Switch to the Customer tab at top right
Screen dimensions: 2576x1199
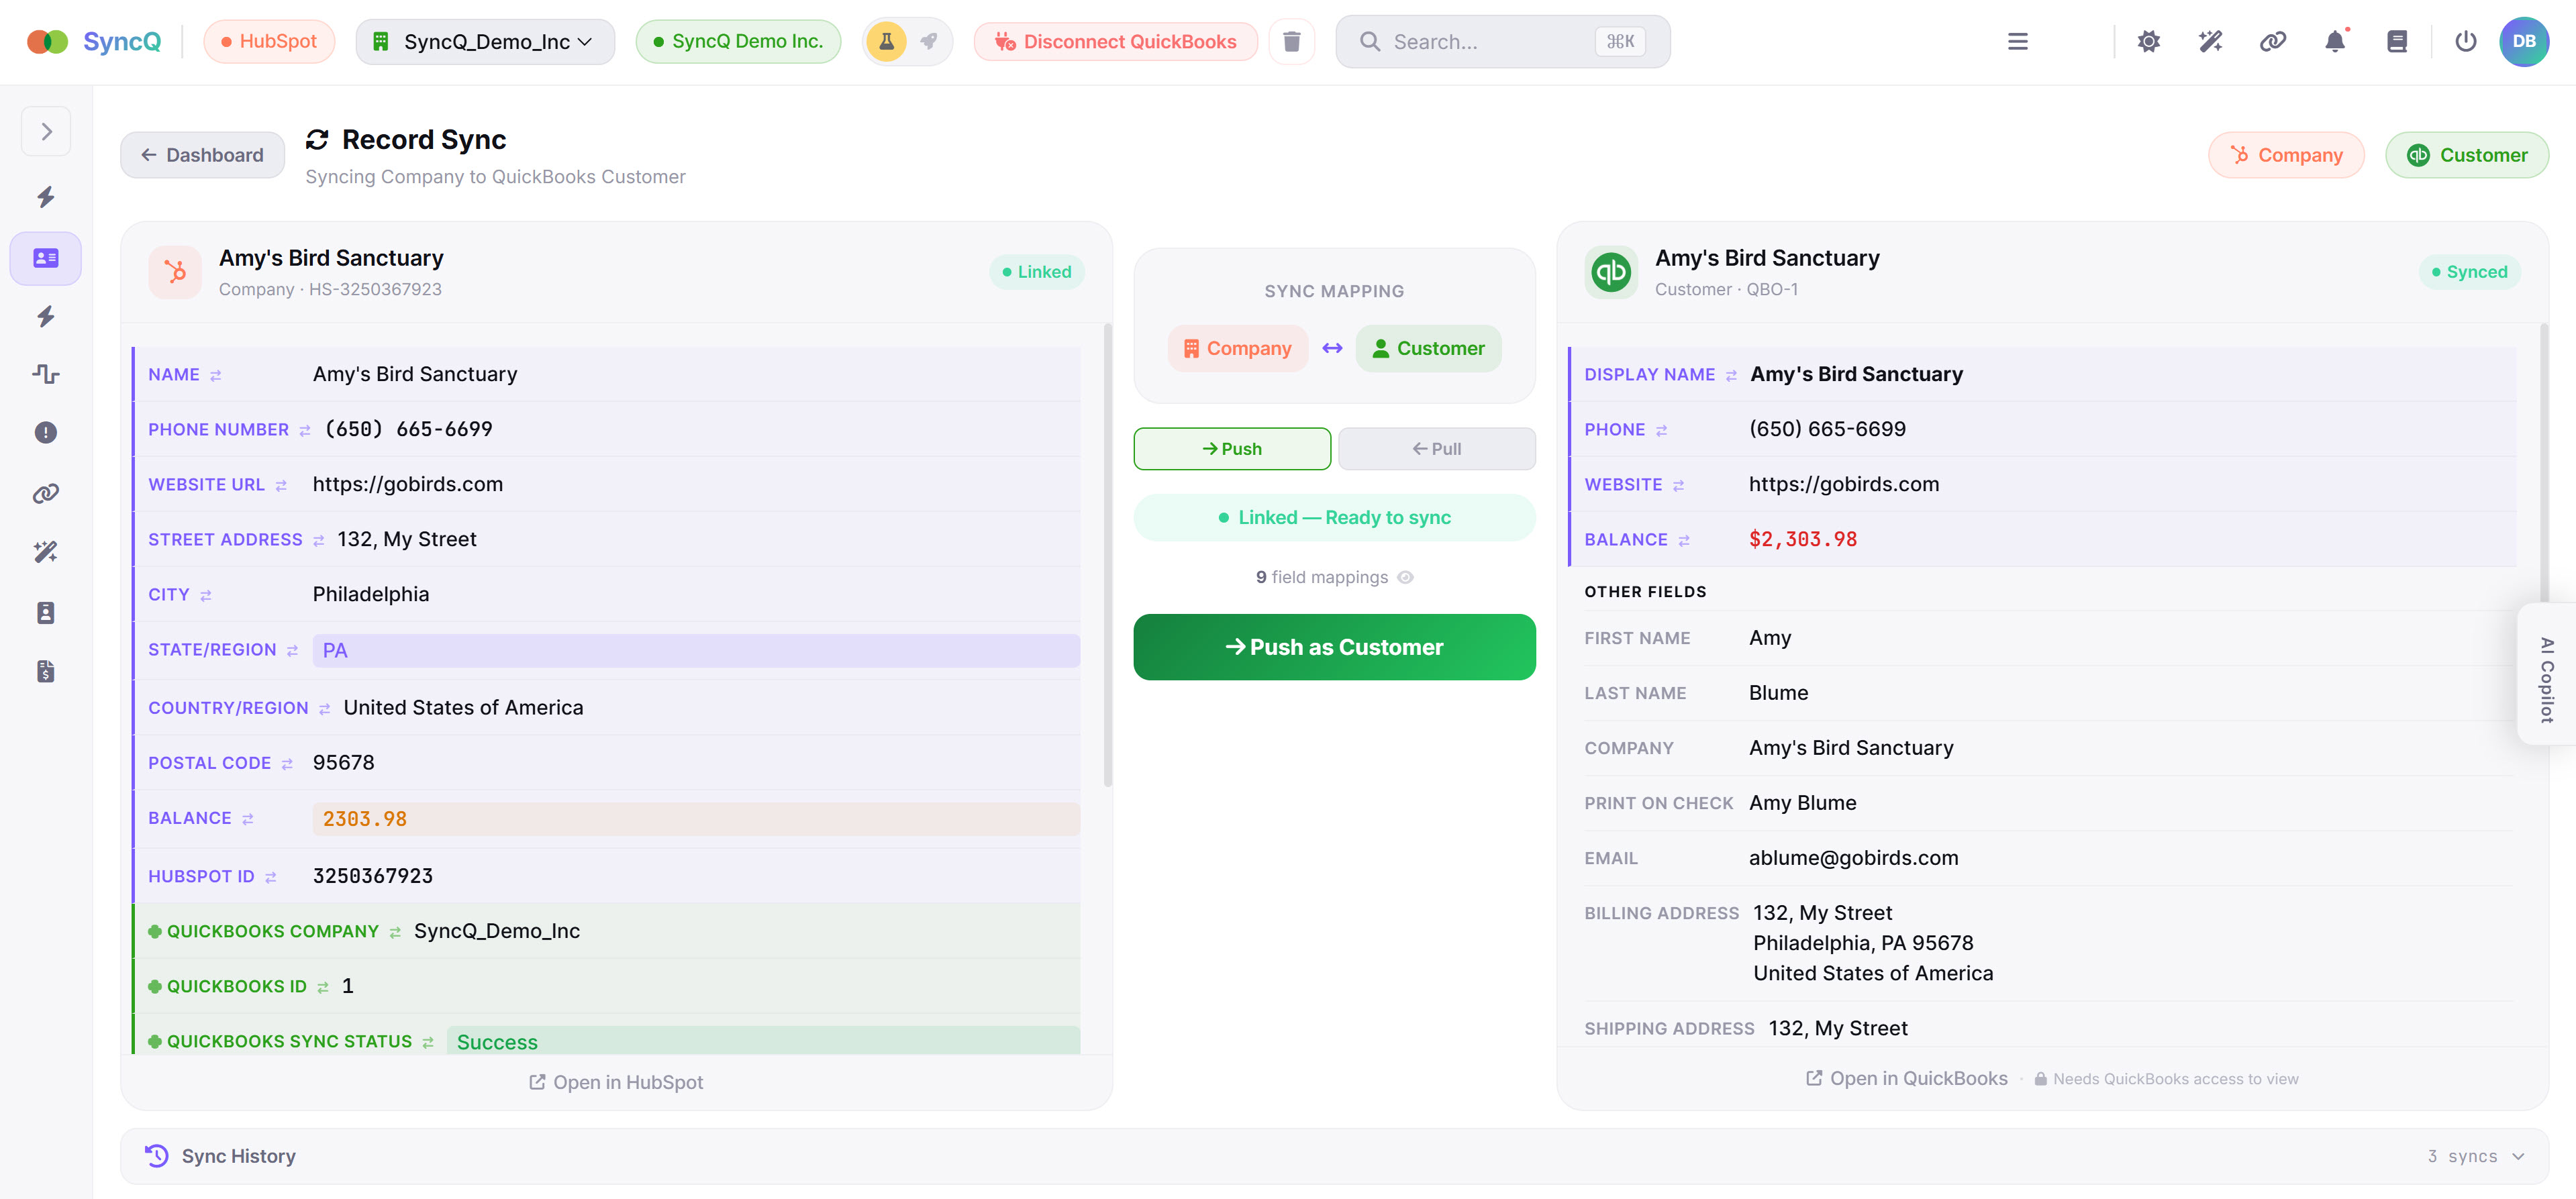2467,155
